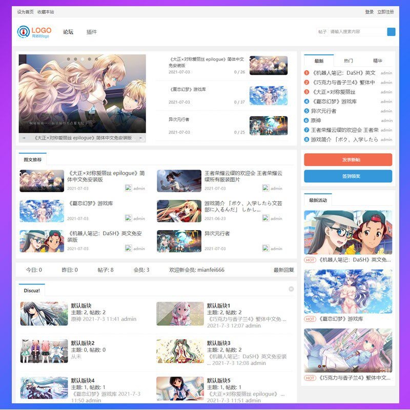Open ranked item 1 《机器人笔记：DaSH》英文
The image size is (410, 410).
click(343, 73)
